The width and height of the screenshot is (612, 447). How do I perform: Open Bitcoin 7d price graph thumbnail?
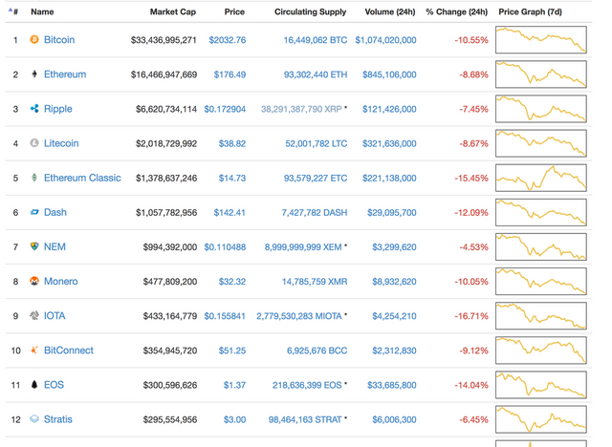(x=541, y=40)
